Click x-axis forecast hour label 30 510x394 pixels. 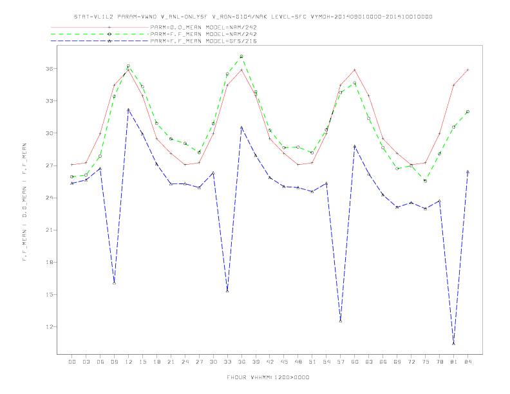[x=213, y=362]
